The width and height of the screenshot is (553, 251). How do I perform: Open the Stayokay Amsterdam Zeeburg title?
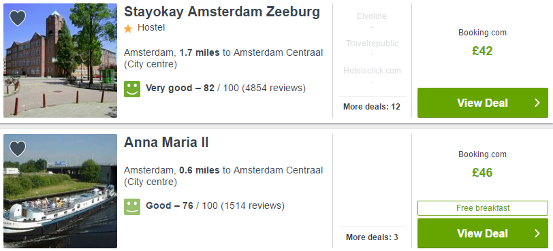click(x=222, y=12)
